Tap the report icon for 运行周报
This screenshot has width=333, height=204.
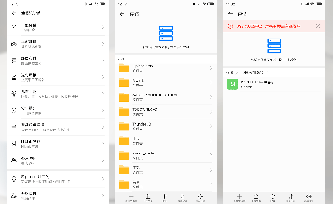[x=14, y=77]
